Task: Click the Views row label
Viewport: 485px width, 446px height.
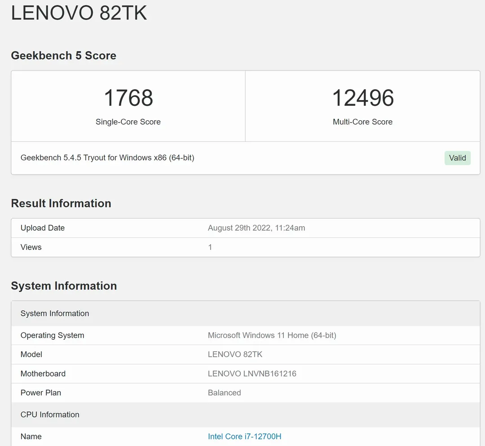Action: (31, 247)
